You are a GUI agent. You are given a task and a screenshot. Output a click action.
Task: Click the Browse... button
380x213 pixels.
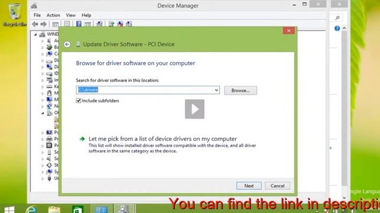coord(240,91)
